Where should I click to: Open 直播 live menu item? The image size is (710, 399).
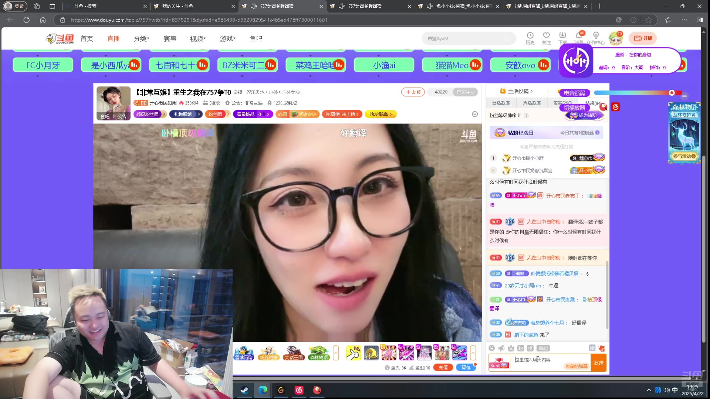coord(114,38)
